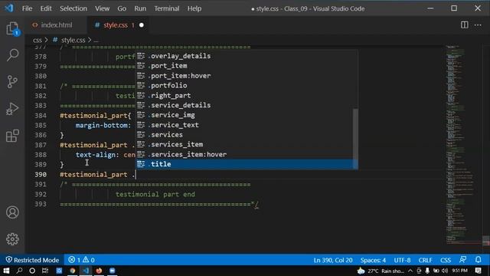Choose the .right_part suggestion
Image resolution: width=490 pixels, height=276 pixels.
pos(245,95)
